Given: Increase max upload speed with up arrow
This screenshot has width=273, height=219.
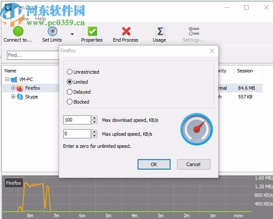Looking at the screenshot, I should 94,131.
